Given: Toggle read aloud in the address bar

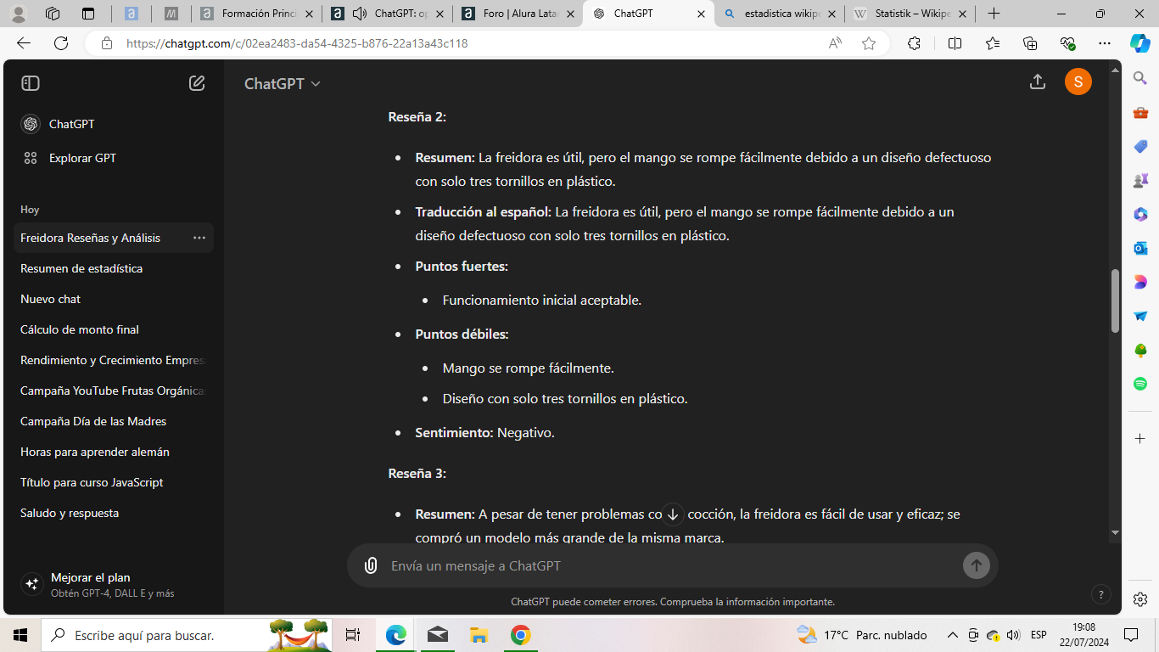Looking at the screenshot, I should click(836, 43).
